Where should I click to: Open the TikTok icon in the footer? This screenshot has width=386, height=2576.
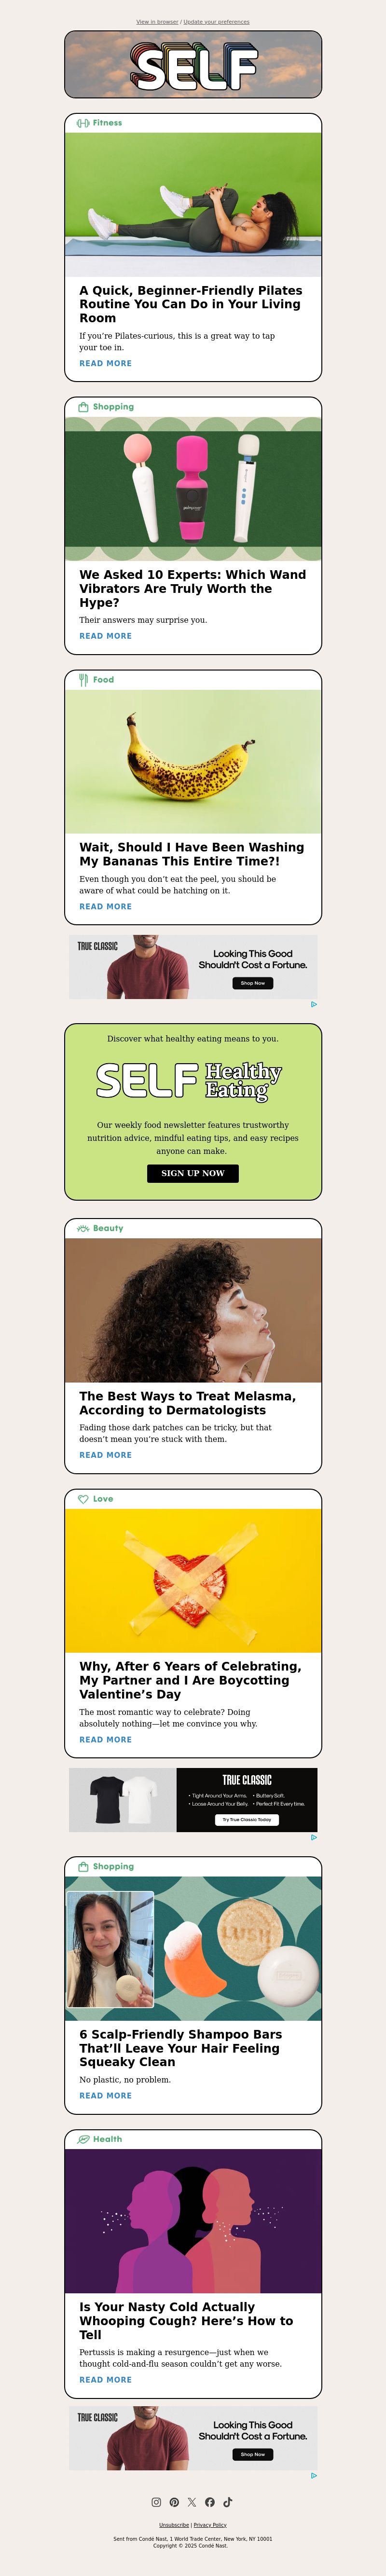pyautogui.click(x=228, y=2502)
